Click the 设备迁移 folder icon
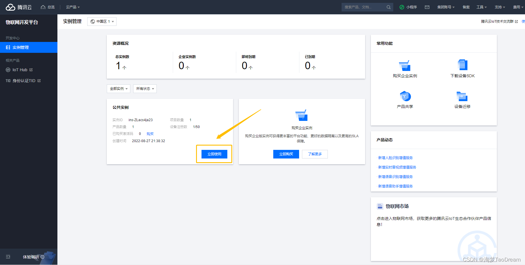Screen dimensions: 525x265 click(462, 96)
